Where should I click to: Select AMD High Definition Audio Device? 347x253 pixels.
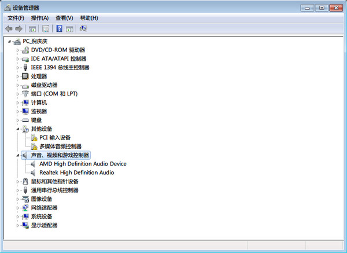(x=82, y=164)
